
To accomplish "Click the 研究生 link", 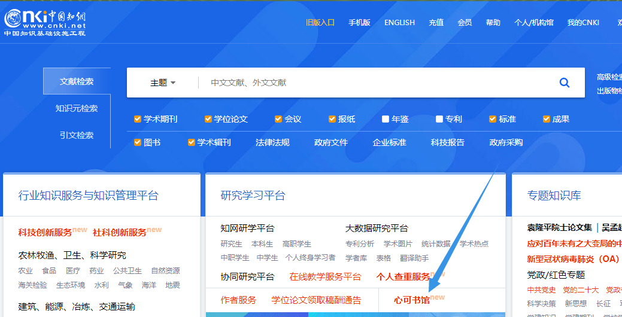I will point(231,244).
